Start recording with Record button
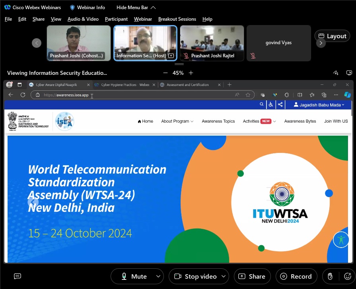 [x=296, y=276]
